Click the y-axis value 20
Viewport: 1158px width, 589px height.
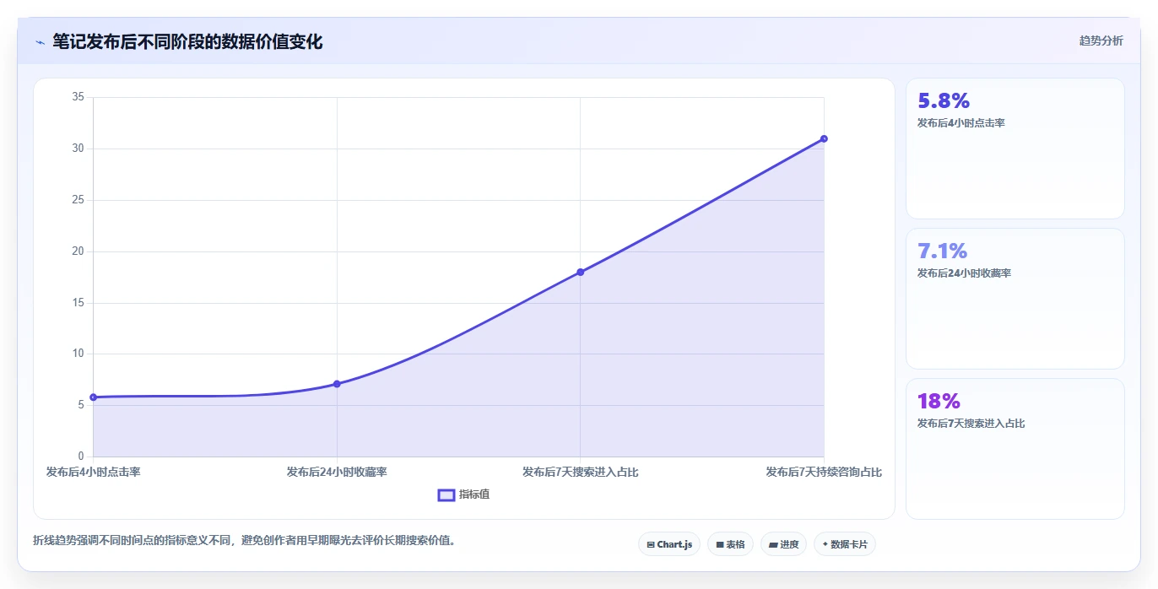[x=78, y=251]
